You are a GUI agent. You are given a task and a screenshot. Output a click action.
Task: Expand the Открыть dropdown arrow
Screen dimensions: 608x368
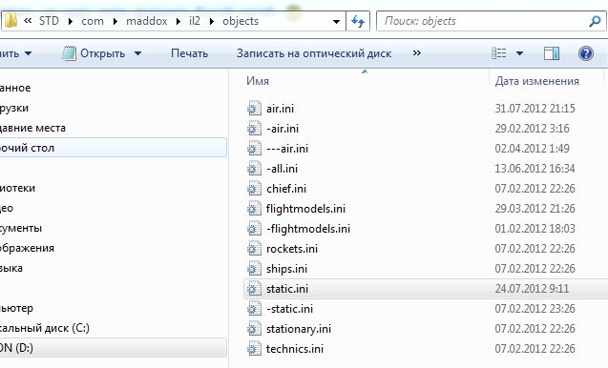(x=138, y=53)
